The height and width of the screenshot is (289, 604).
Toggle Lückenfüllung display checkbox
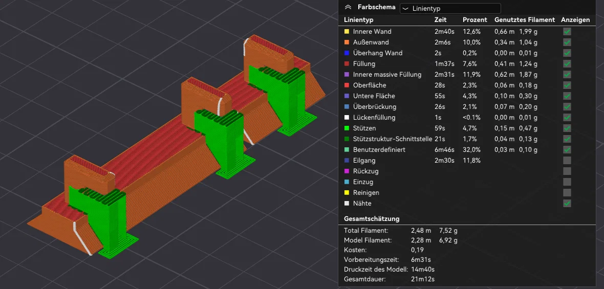click(567, 117)
